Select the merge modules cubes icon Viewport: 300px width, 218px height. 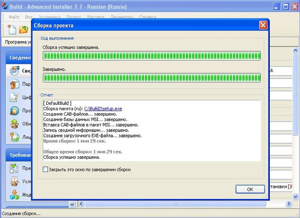14,195
